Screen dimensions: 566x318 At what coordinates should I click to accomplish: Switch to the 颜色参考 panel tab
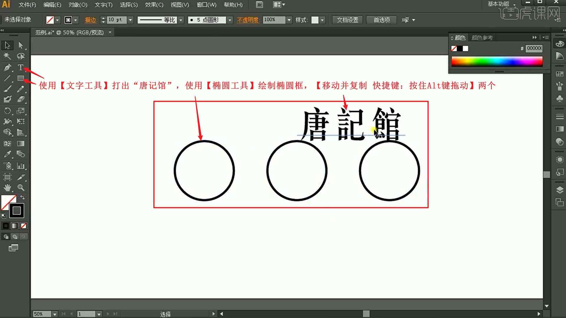482,38
